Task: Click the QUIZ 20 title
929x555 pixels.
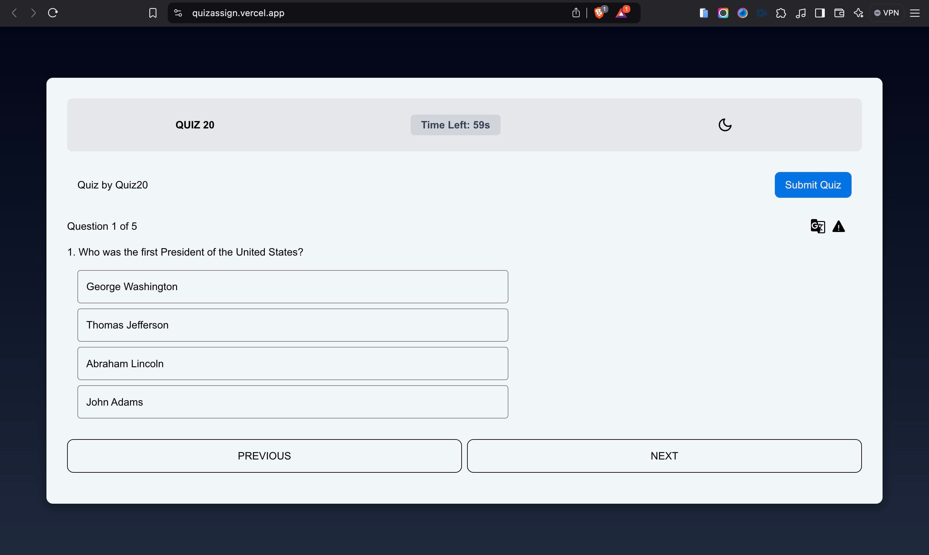Action: point(195,125)
